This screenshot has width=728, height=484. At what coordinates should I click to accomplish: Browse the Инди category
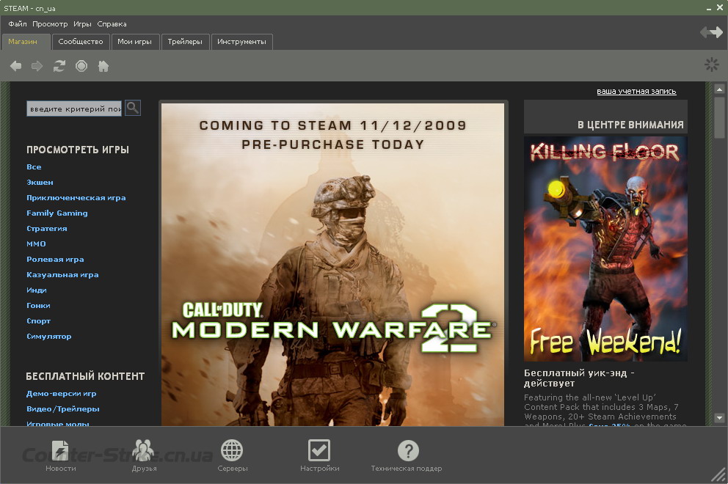click(37, 290)
